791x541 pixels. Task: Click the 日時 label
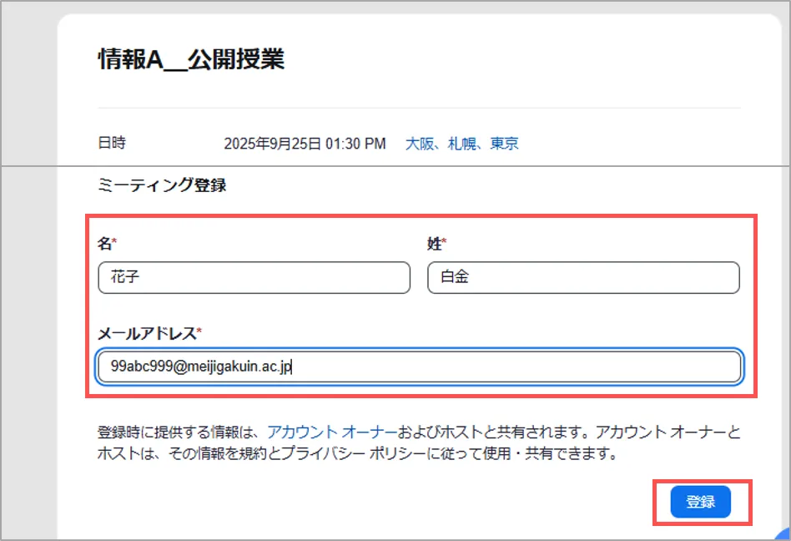coord(112,143)
